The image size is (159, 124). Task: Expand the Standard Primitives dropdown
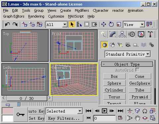coord(128,54)
